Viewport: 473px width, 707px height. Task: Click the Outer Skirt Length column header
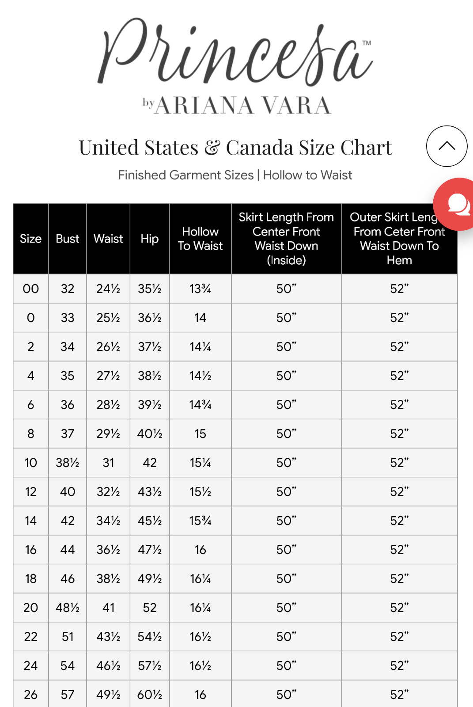tap(399, 239)
